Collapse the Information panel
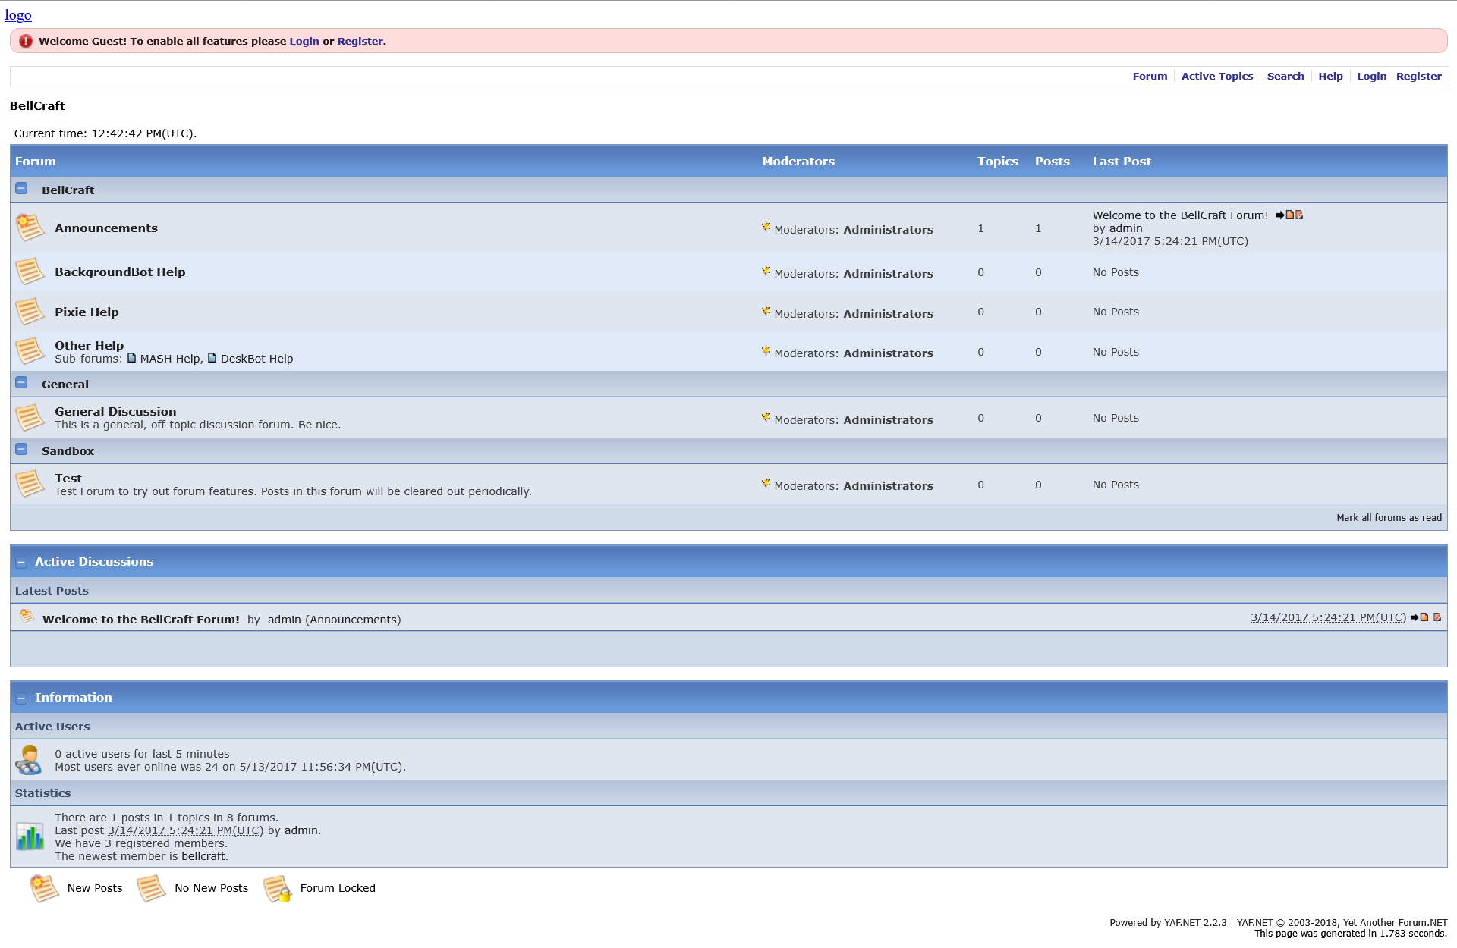Screen dimensions: 1457x948 [x=21, y=698]
